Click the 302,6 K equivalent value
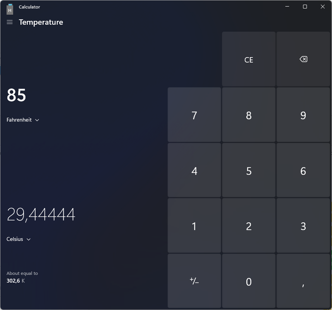This screenshot has height=310, width=332. click(15, 281)
